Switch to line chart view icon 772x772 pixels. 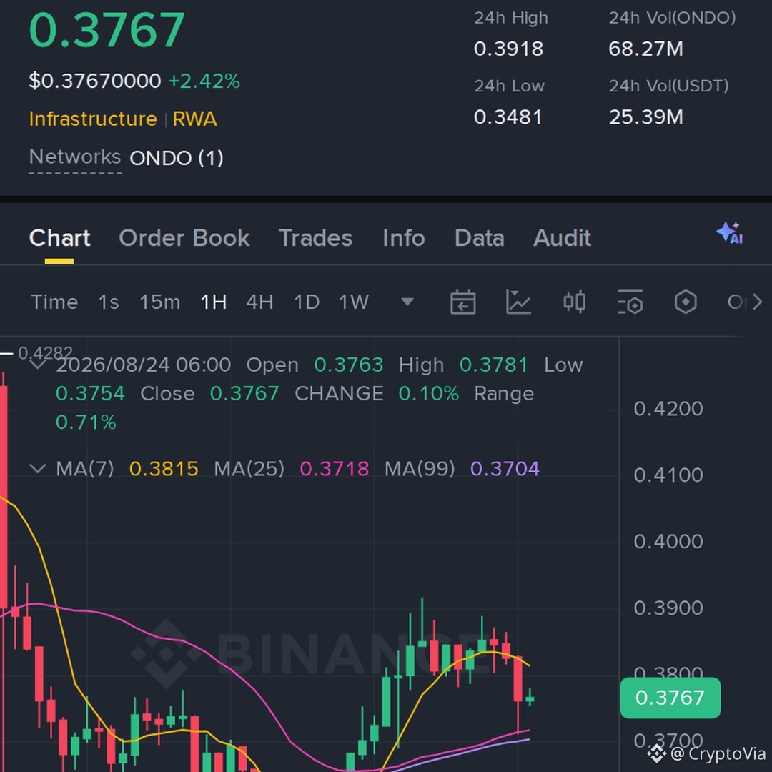pos(518,302)
